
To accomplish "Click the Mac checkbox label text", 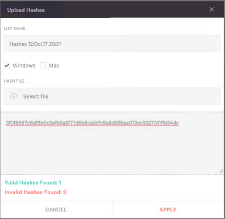I will (x=54, y=66).
